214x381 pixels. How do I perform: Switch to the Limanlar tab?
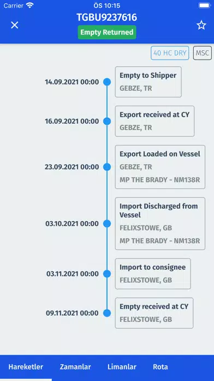(122, 367)
